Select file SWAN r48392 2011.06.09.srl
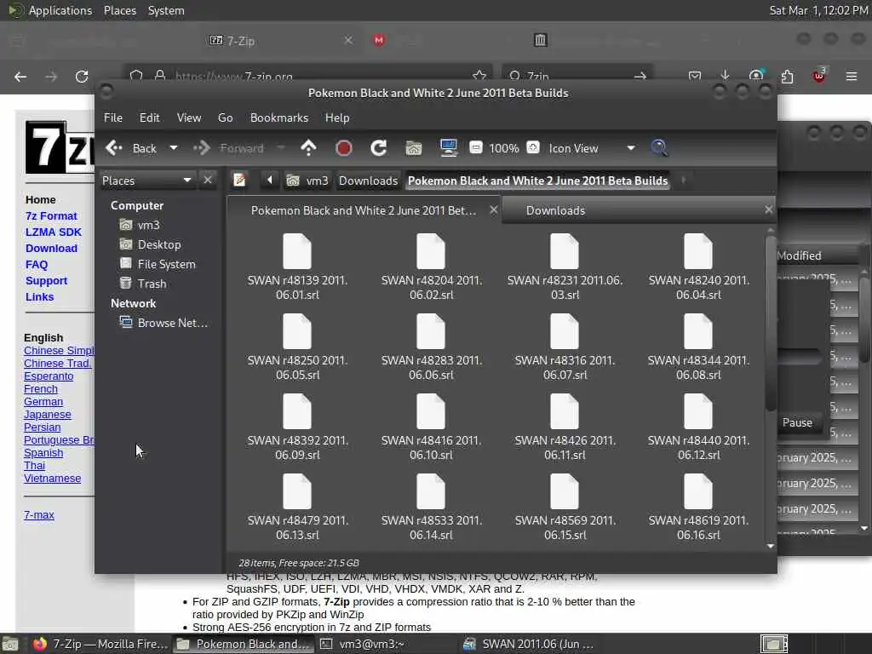872x654 pixels. pyautogui.click(x=297, y=427)
